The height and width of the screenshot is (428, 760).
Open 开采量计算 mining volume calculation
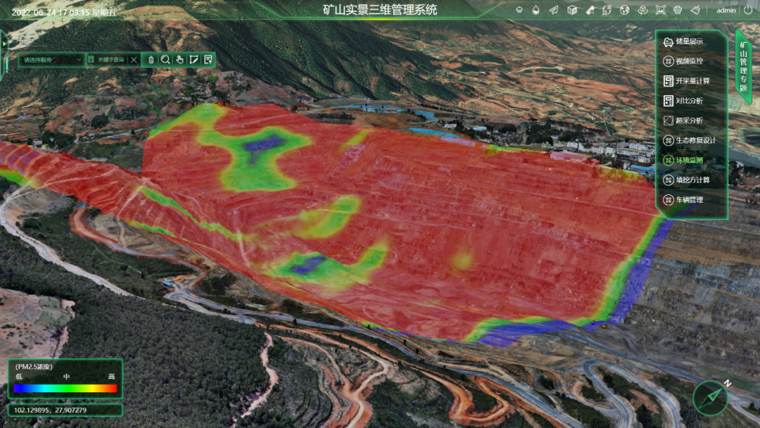687,81
